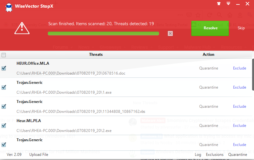Exclude the 2.exe detection
This screenshot has height=160, width=254.
[239, 126]
